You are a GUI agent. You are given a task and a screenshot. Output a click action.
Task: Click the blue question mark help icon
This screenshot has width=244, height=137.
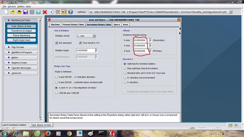[70, 12]
